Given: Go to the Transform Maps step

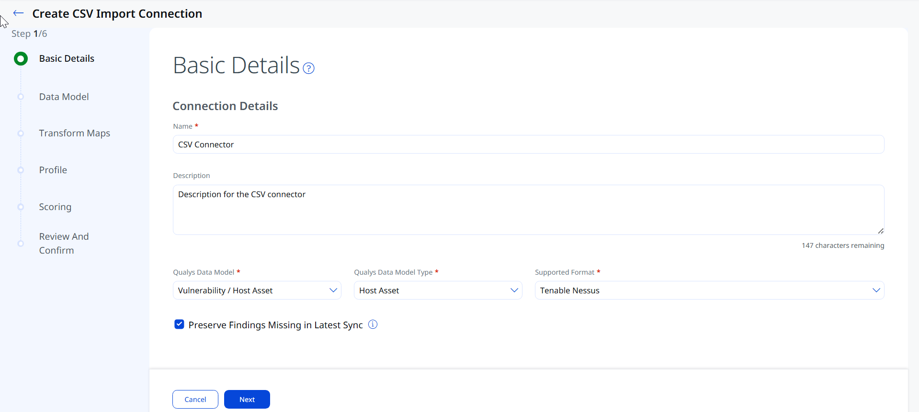Looking at the screenshot, I should pyautogui.click(x=75, y=133).
